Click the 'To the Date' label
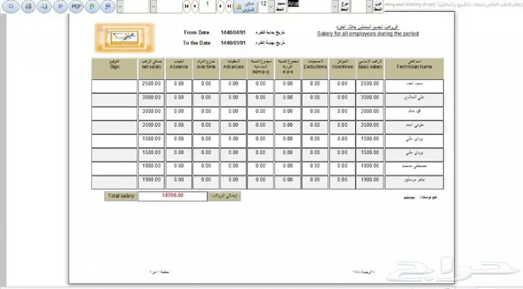523x289 pixels. click(196, 43)
